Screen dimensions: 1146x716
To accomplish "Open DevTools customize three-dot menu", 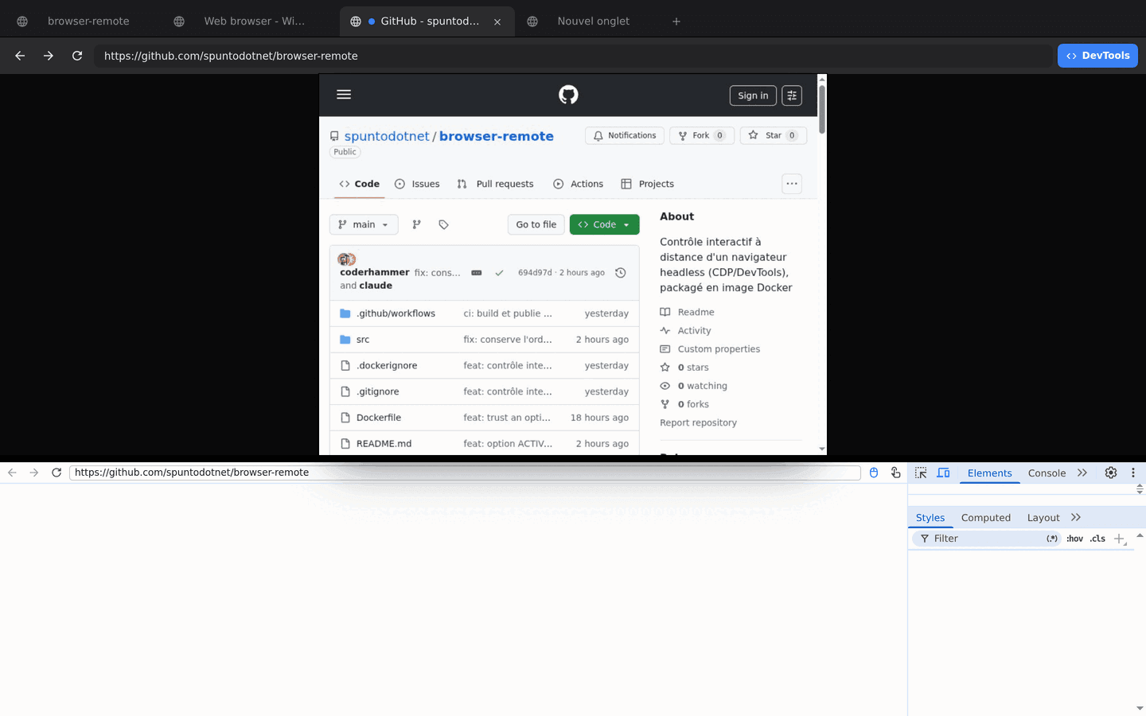I will click(x=1133, y=473).
